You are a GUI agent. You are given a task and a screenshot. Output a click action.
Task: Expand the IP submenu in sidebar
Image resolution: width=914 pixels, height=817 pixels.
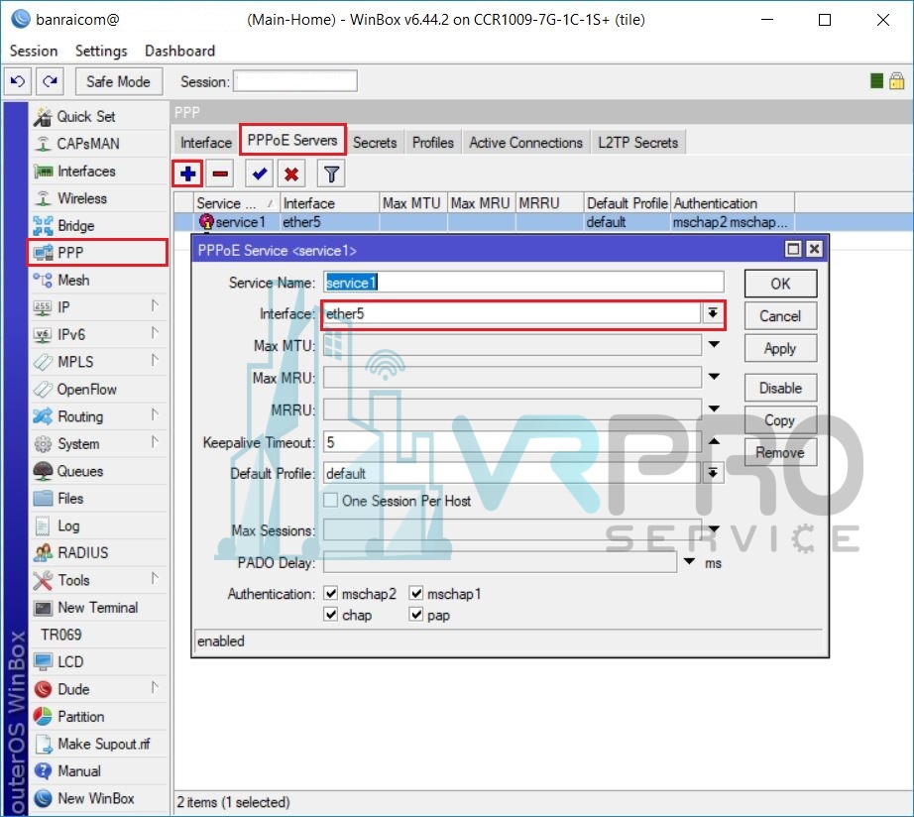(x=155, y=305)
